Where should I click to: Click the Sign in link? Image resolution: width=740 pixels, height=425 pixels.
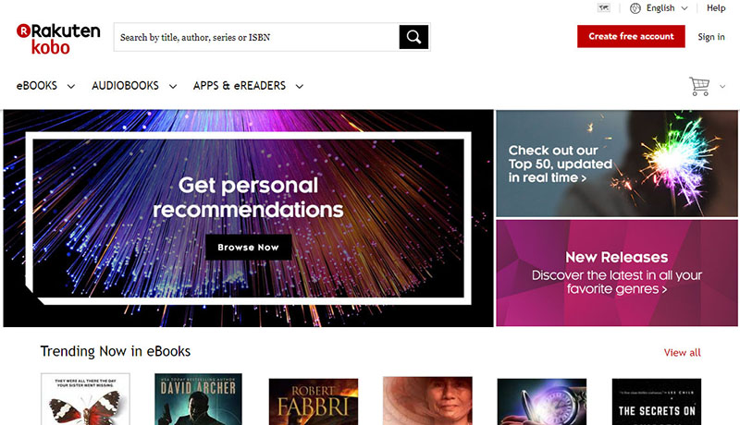point(711,37)
